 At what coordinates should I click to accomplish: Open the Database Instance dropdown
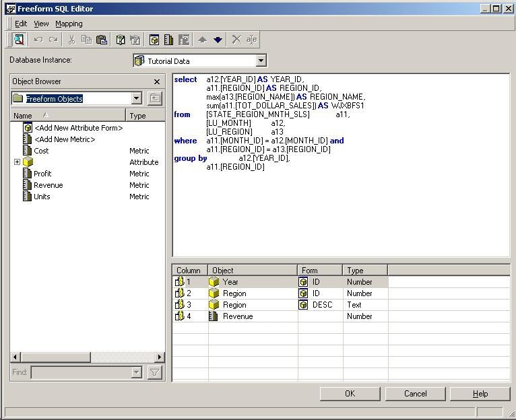tap(261, 61)
